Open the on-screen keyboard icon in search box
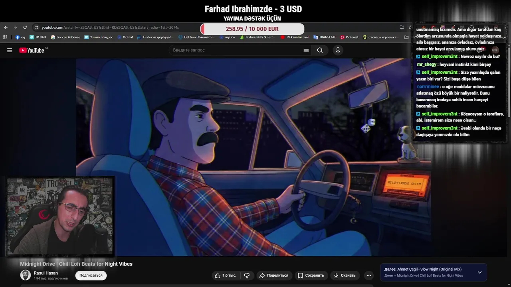511x287 pixels. (306, 50)
